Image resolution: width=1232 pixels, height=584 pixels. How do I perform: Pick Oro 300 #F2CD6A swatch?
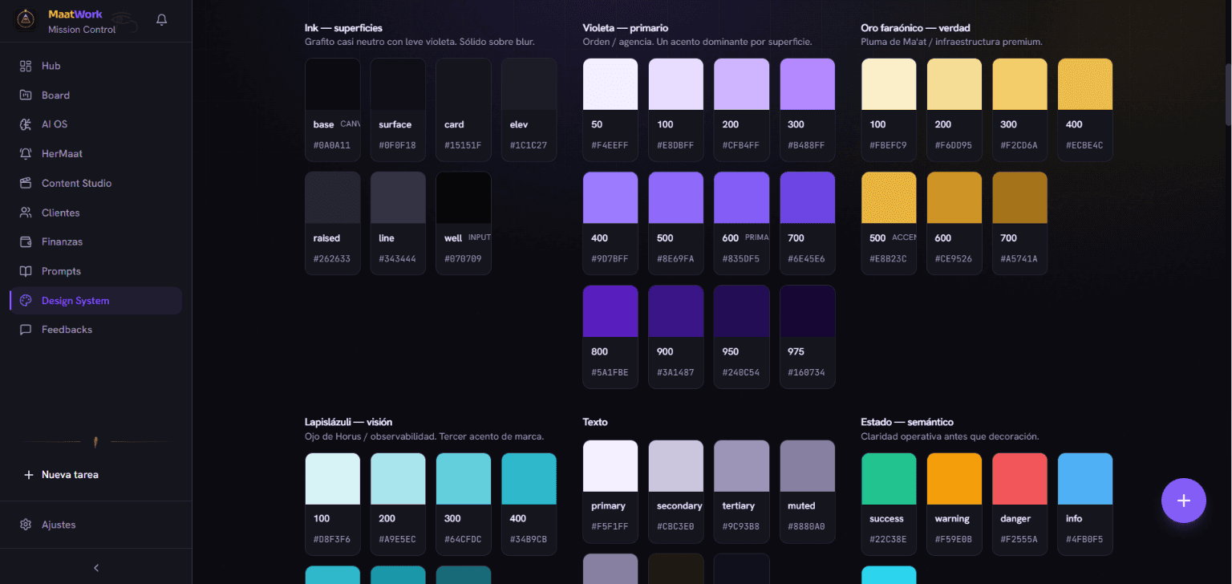point(1020,110)
